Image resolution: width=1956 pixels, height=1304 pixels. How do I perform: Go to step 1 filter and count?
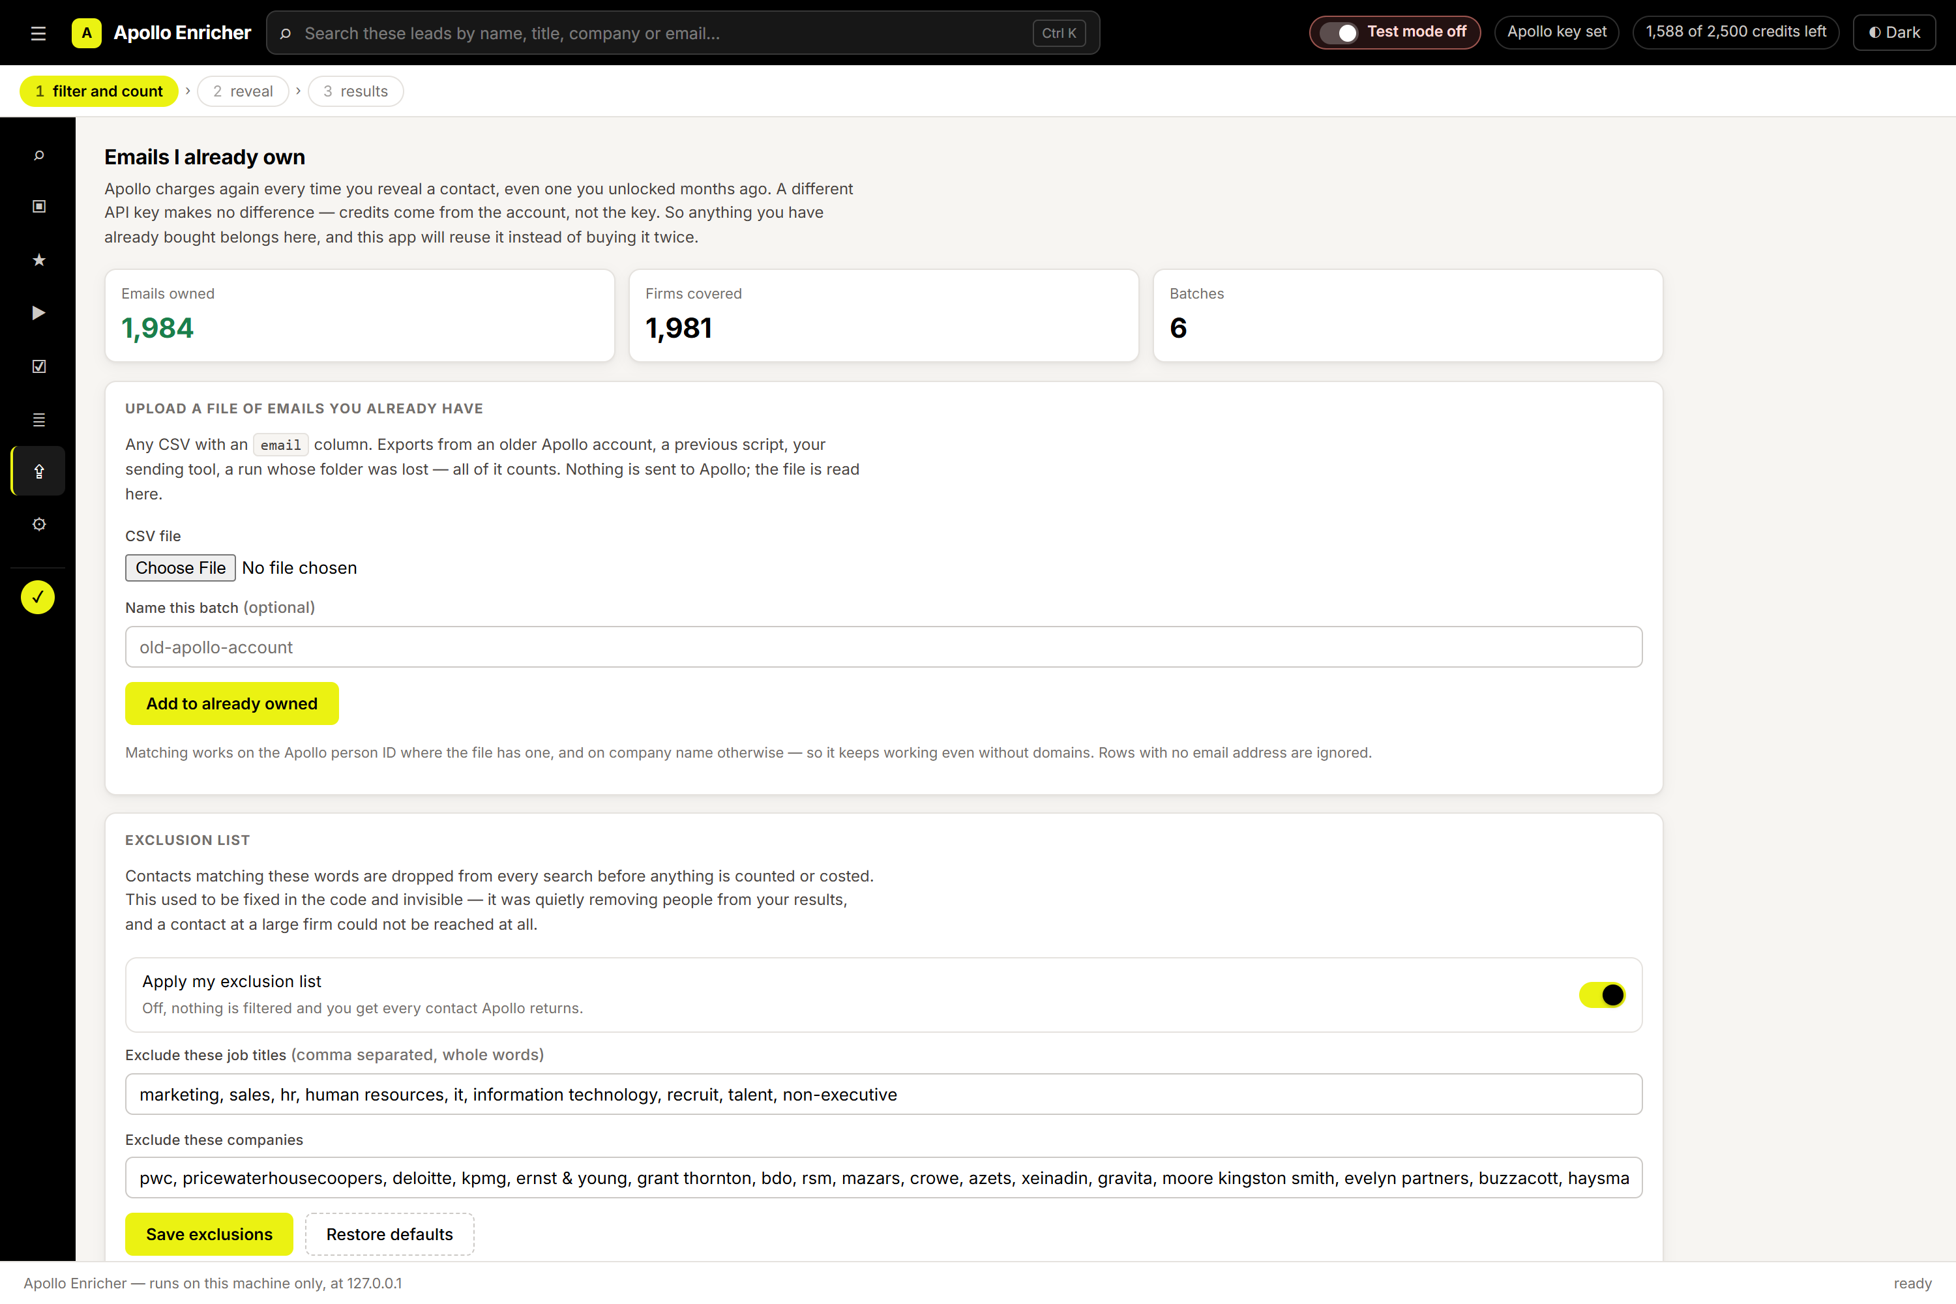(x=99, y=91)
